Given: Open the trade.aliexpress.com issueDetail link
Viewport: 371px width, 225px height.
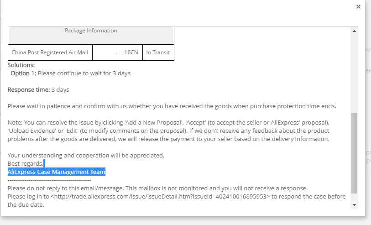Looking at the screenshot, I should (x=160, y=196).
